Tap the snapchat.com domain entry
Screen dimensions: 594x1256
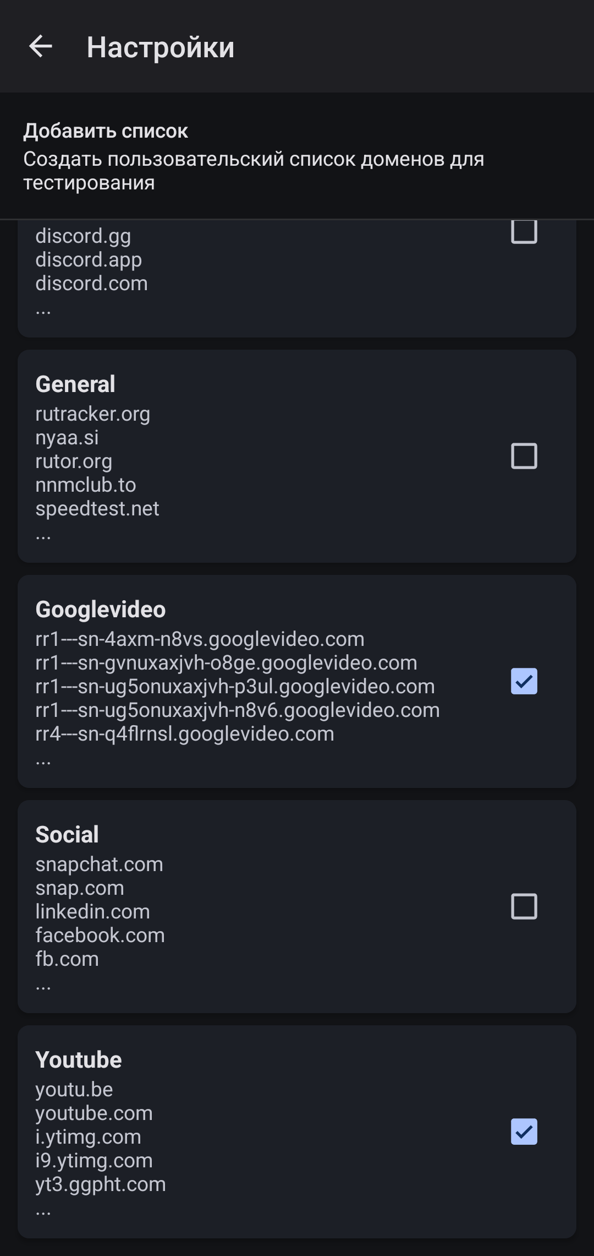[100, 864]
